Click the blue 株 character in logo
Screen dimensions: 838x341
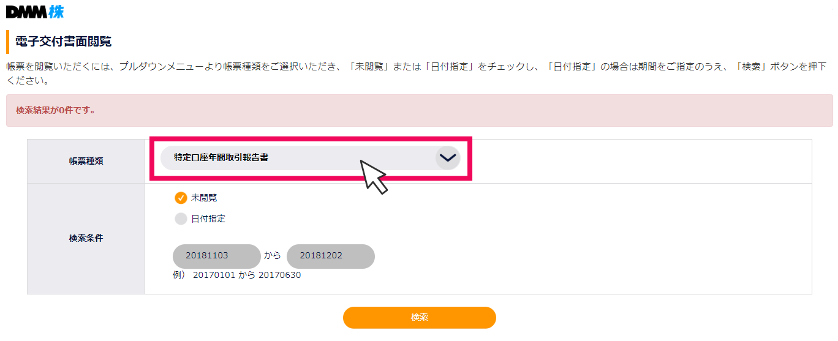(56, 12)
